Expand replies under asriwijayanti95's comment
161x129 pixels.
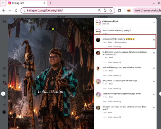[115, 47]
